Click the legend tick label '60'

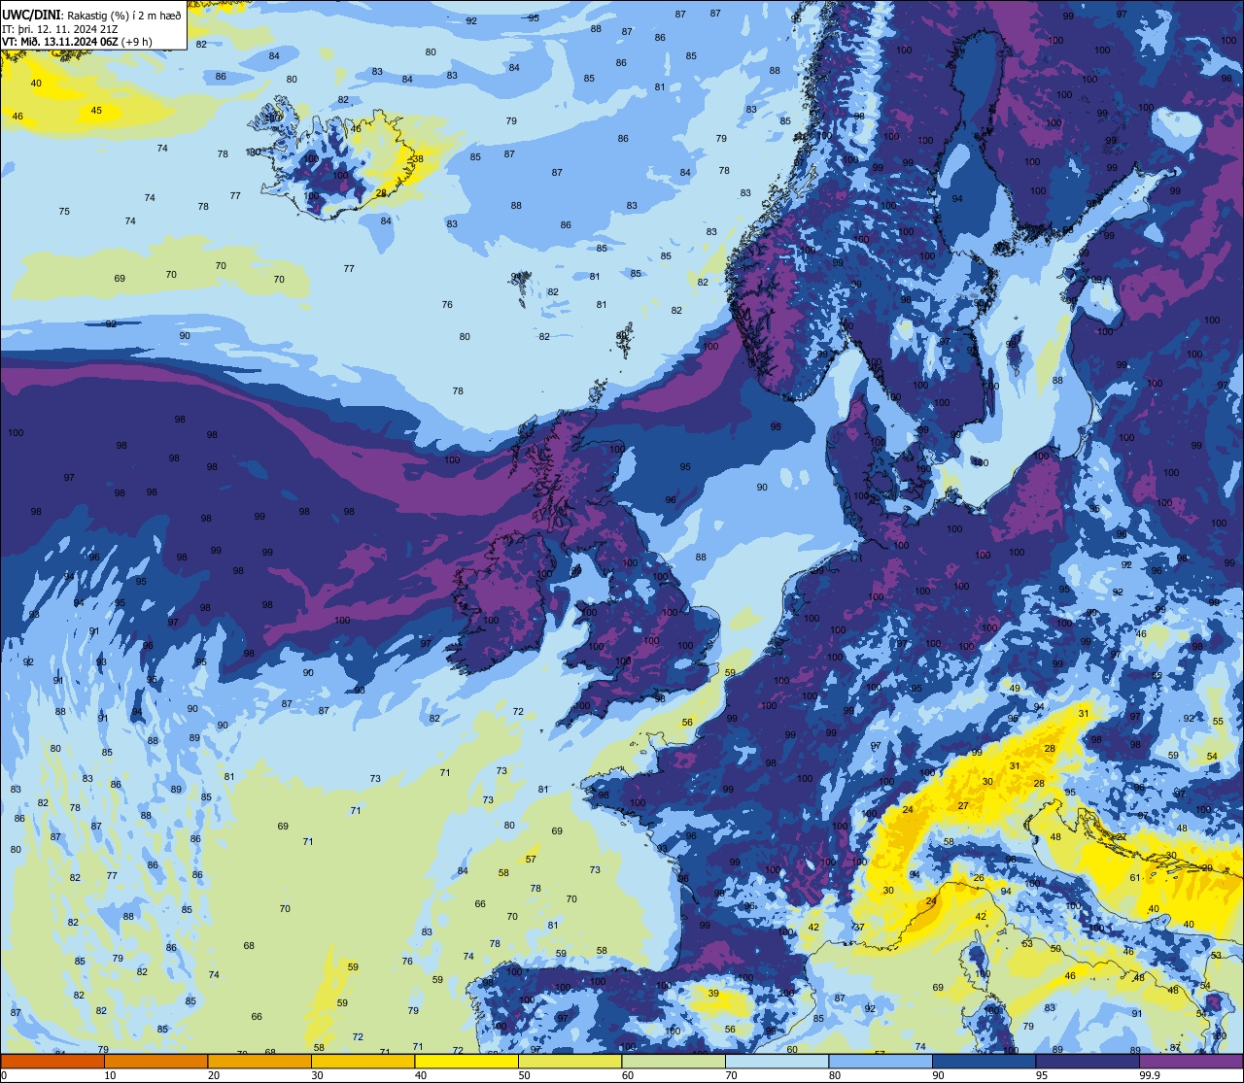click(x=627, y=1075)
